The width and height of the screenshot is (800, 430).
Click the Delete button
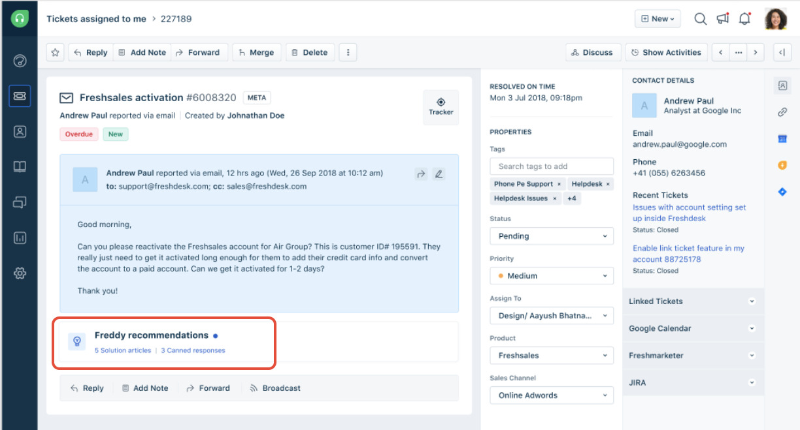[309, 52]
